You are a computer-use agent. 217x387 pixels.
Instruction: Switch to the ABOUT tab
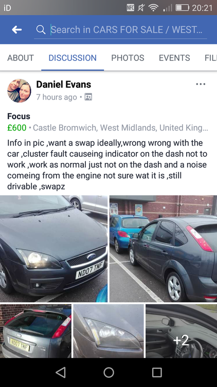pos(21,58)
